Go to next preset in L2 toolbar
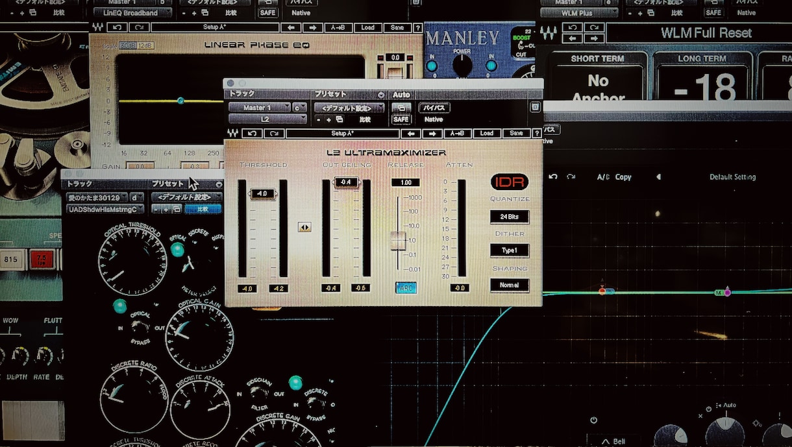The image size is (792, 447). click(x=432, y=133)
